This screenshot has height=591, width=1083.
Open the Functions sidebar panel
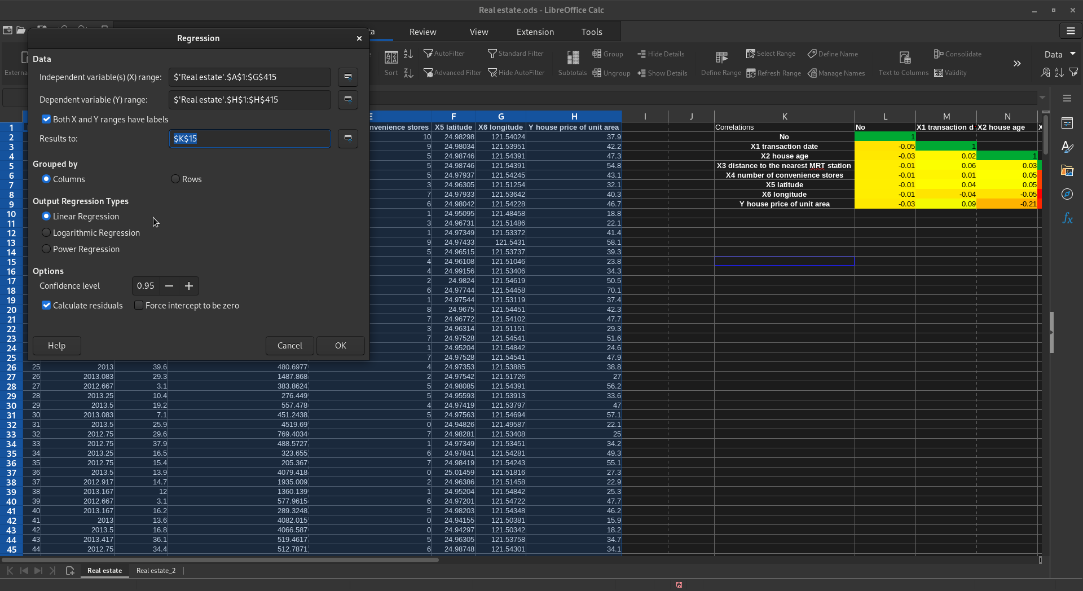[1067, 218]
